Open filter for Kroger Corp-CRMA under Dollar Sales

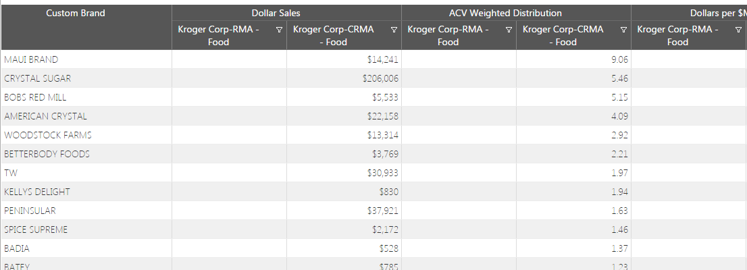(394, 30)
